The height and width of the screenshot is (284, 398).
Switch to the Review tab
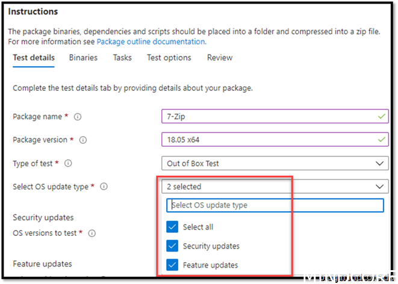pos(220,58)
